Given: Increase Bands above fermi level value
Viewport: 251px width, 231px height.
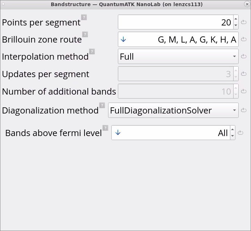Looking at the screenshot, I should tap(233, 130).
